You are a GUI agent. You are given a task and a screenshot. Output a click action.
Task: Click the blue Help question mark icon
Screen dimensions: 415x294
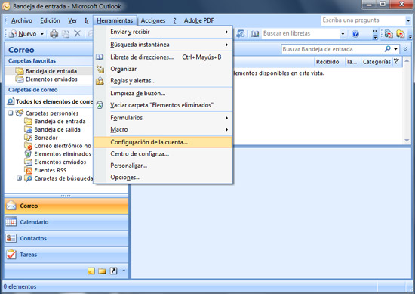(355, 34)
